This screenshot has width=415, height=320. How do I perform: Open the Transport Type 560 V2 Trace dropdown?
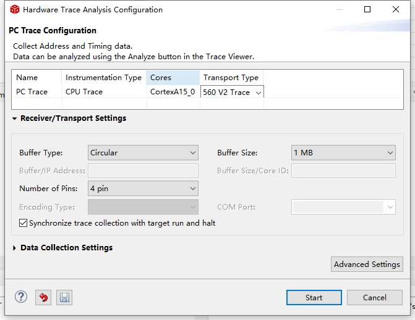(232, 92)
